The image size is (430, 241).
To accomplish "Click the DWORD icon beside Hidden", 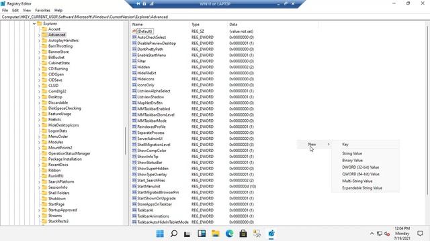I will tap(134, 67).
